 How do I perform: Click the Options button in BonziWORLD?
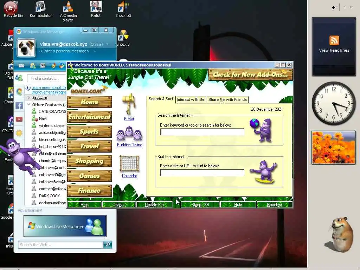click(119, 205)
